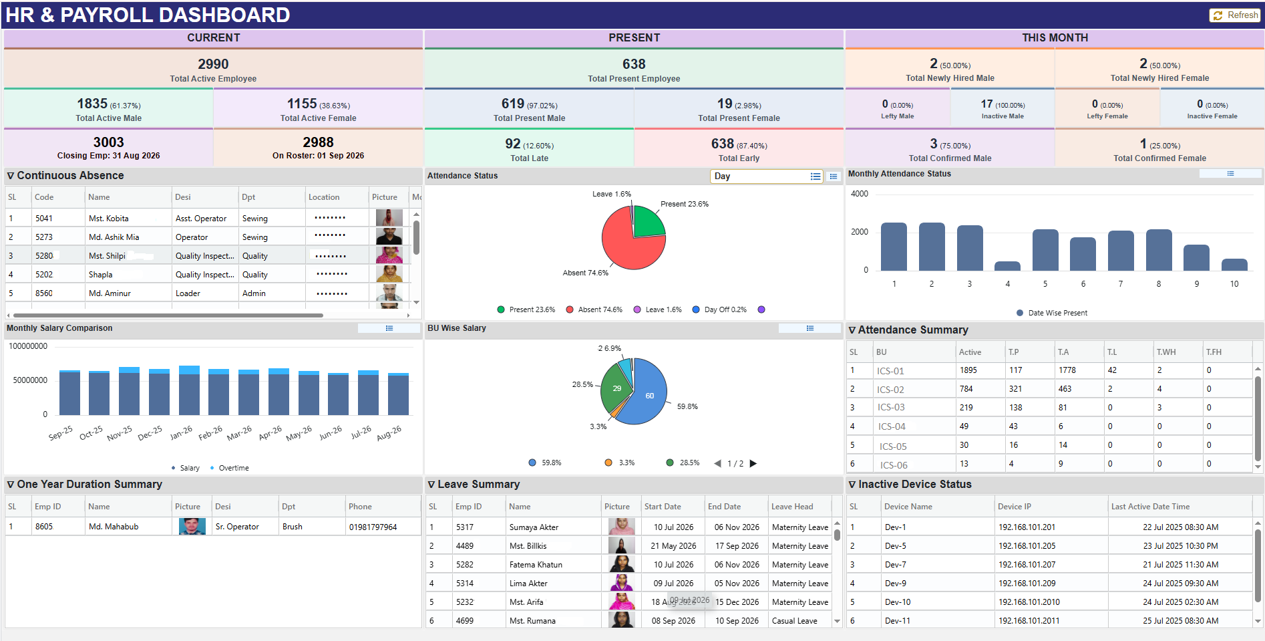Collapse the Leave Summary panel

[431, 485]
